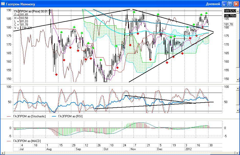Click the Oct month label on time axis

[106, 149]
